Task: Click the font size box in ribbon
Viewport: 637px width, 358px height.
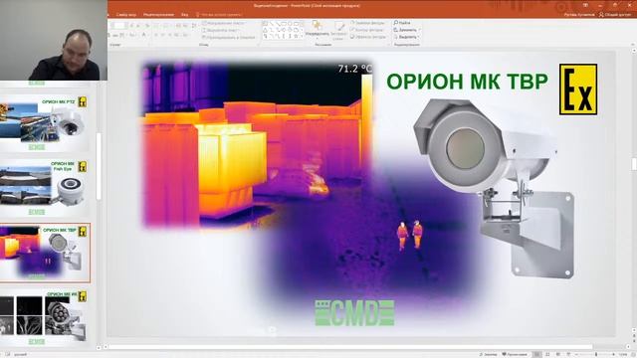Action: tap(118, 26)
